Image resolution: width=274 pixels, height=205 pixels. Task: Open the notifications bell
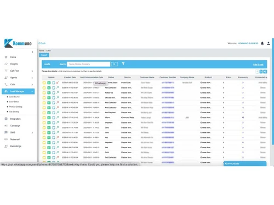[262, 43]
